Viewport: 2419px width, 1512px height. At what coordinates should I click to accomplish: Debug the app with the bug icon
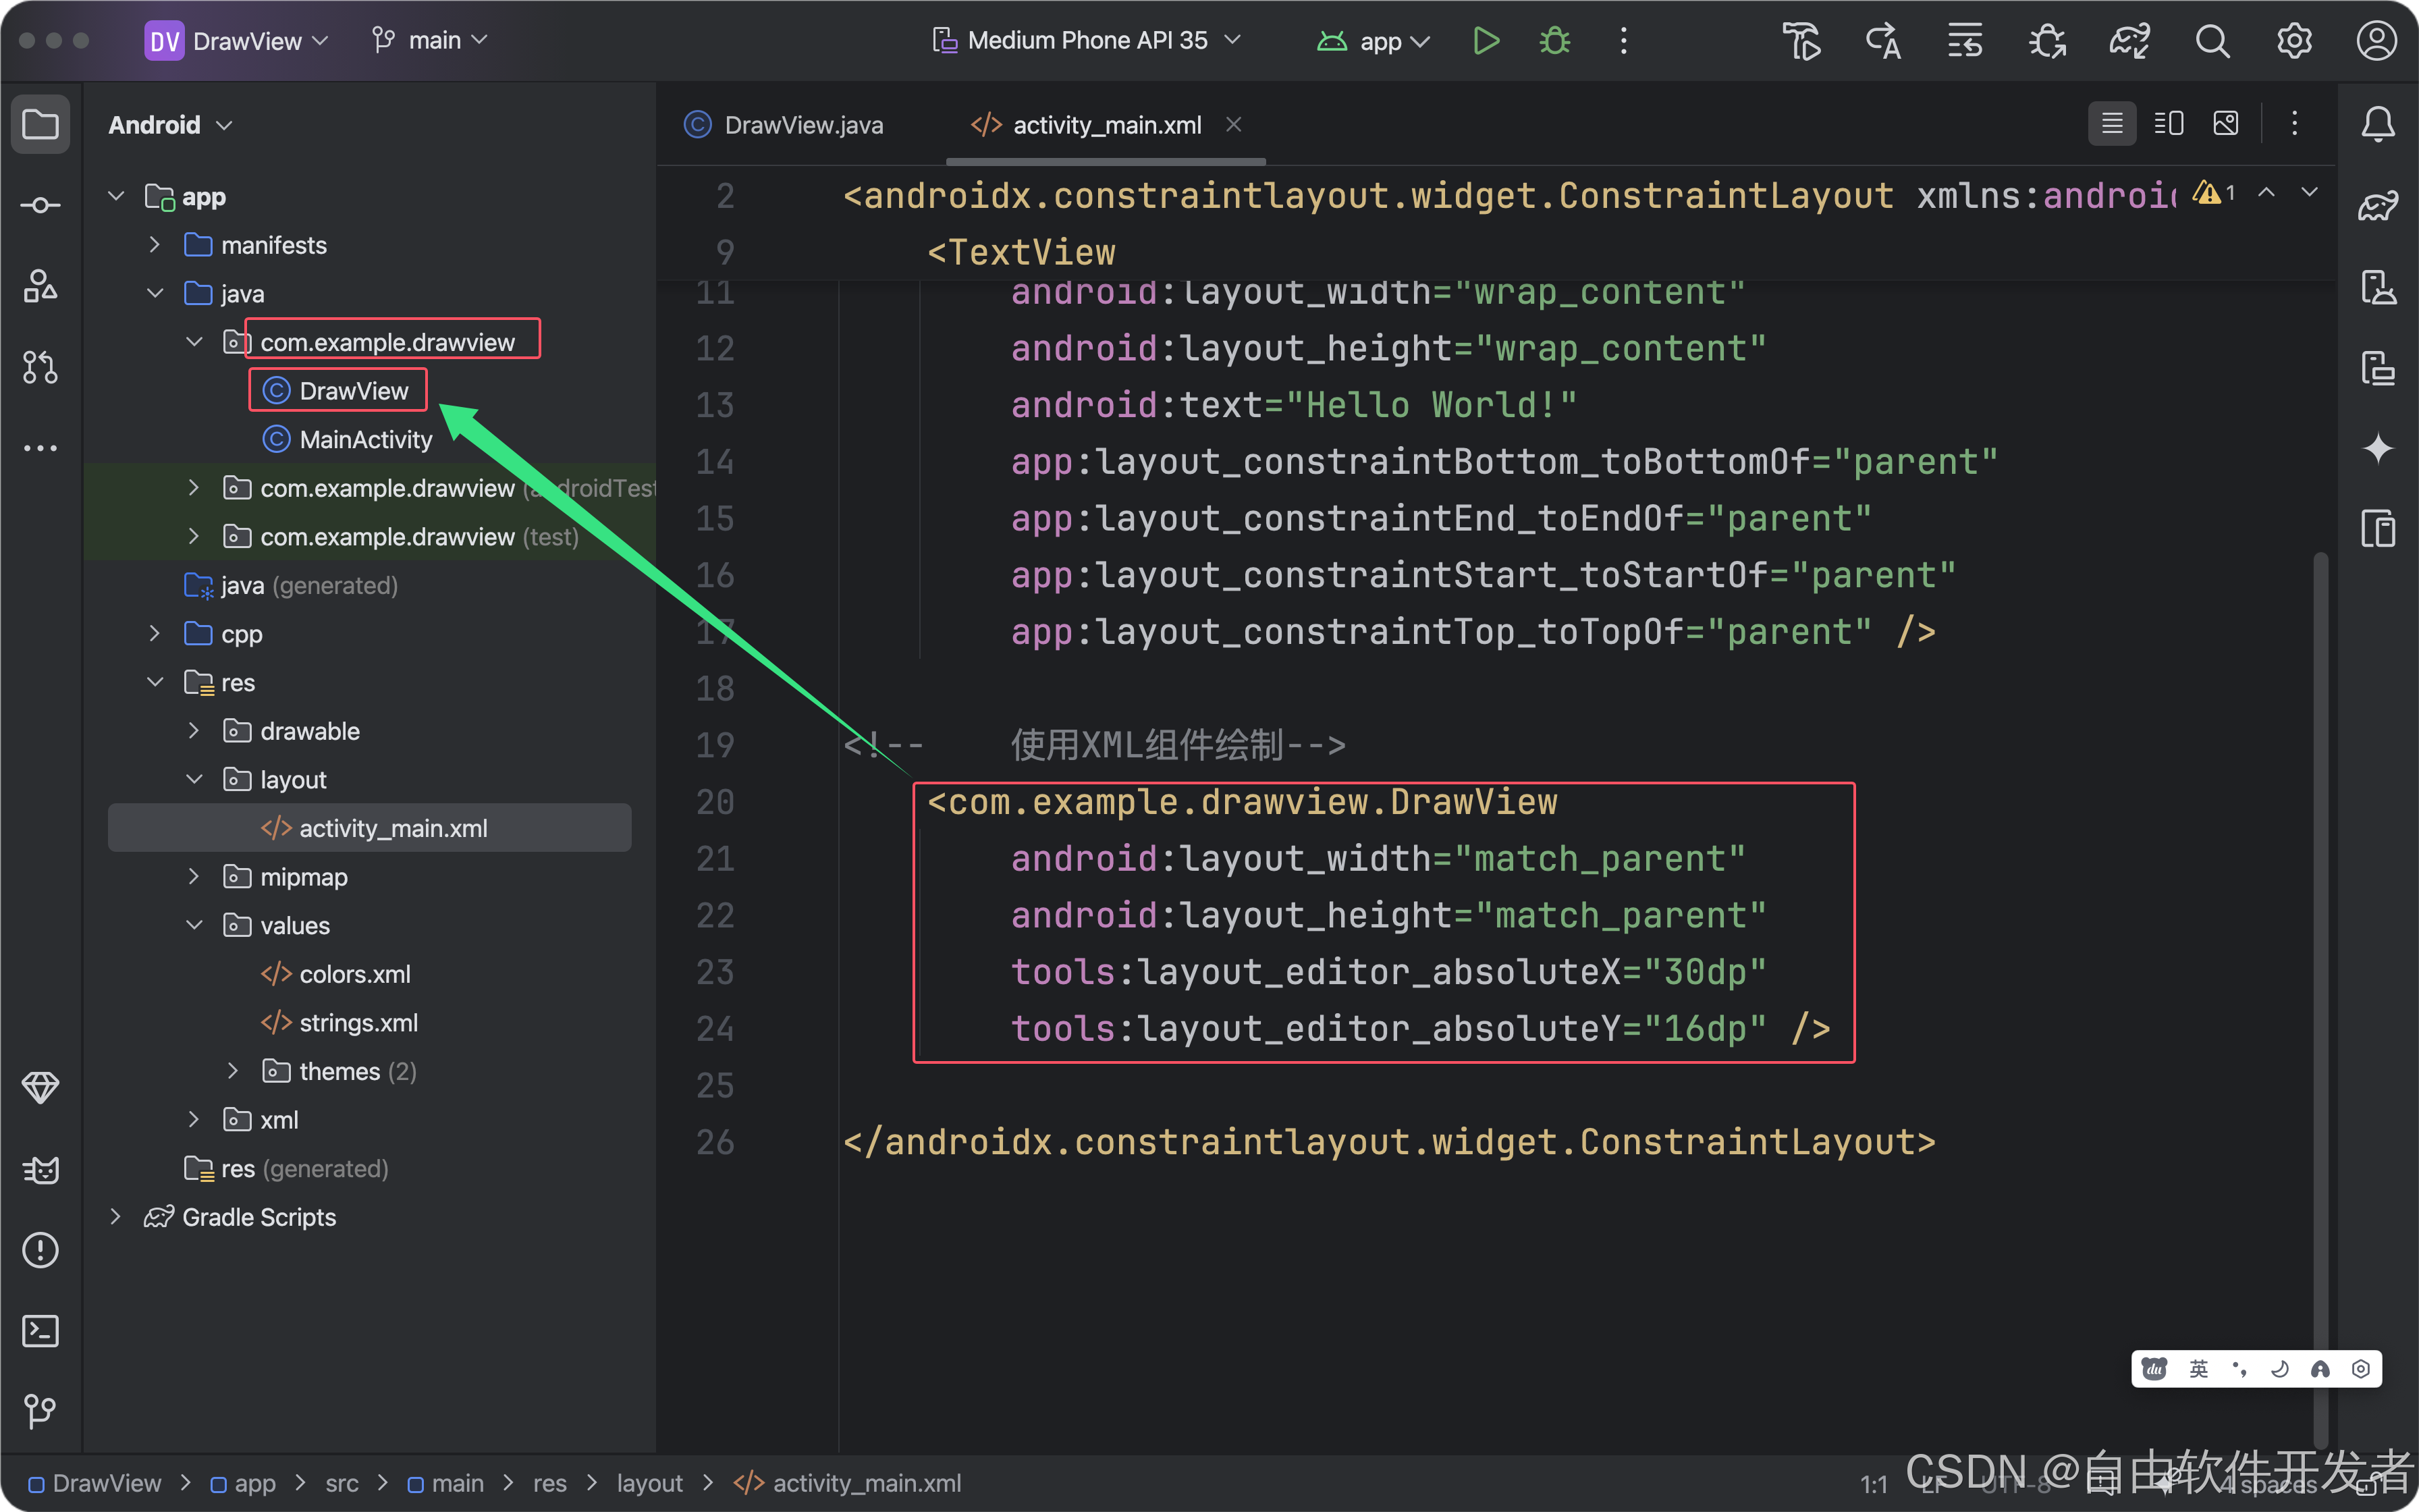tap(1554, 41)
